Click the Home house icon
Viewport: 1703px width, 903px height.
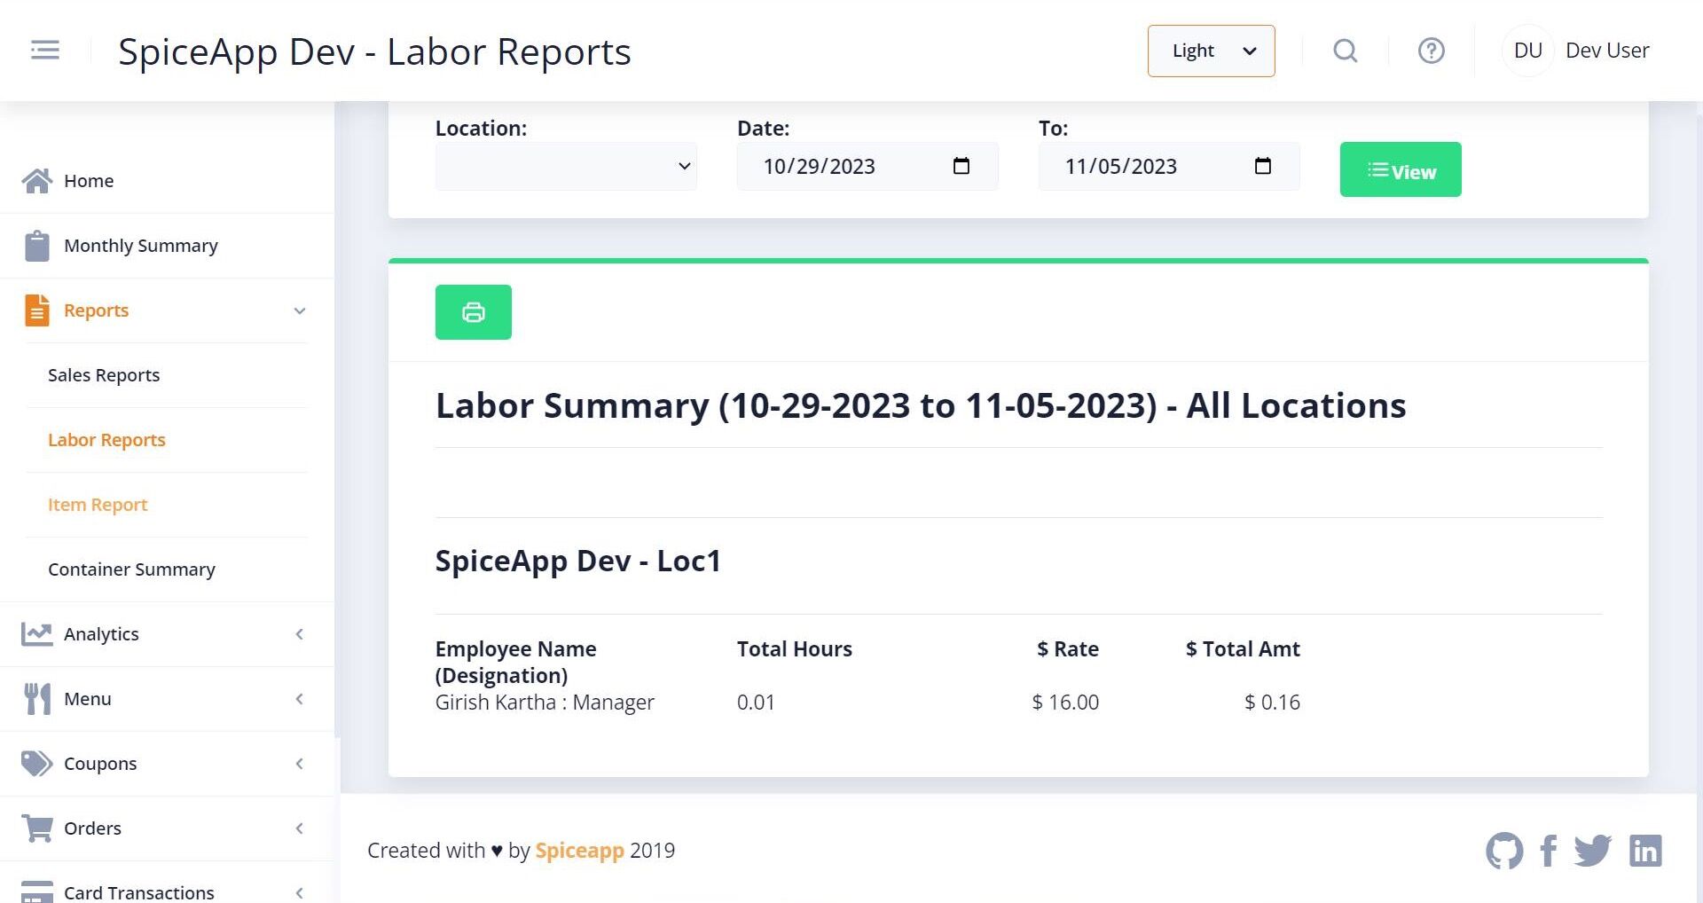click(37, 181)
